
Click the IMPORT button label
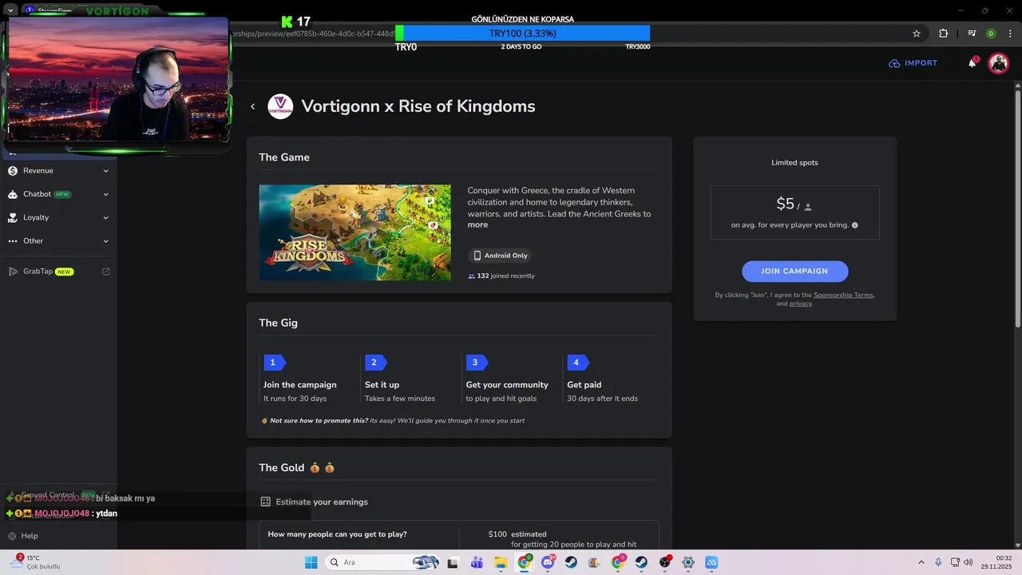point(921,63)
